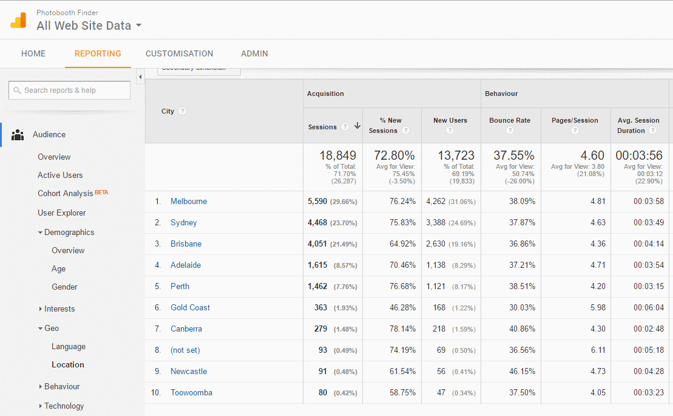Click Perth's session duration 00:03:15
673x416 pixels.
point(649,287)
